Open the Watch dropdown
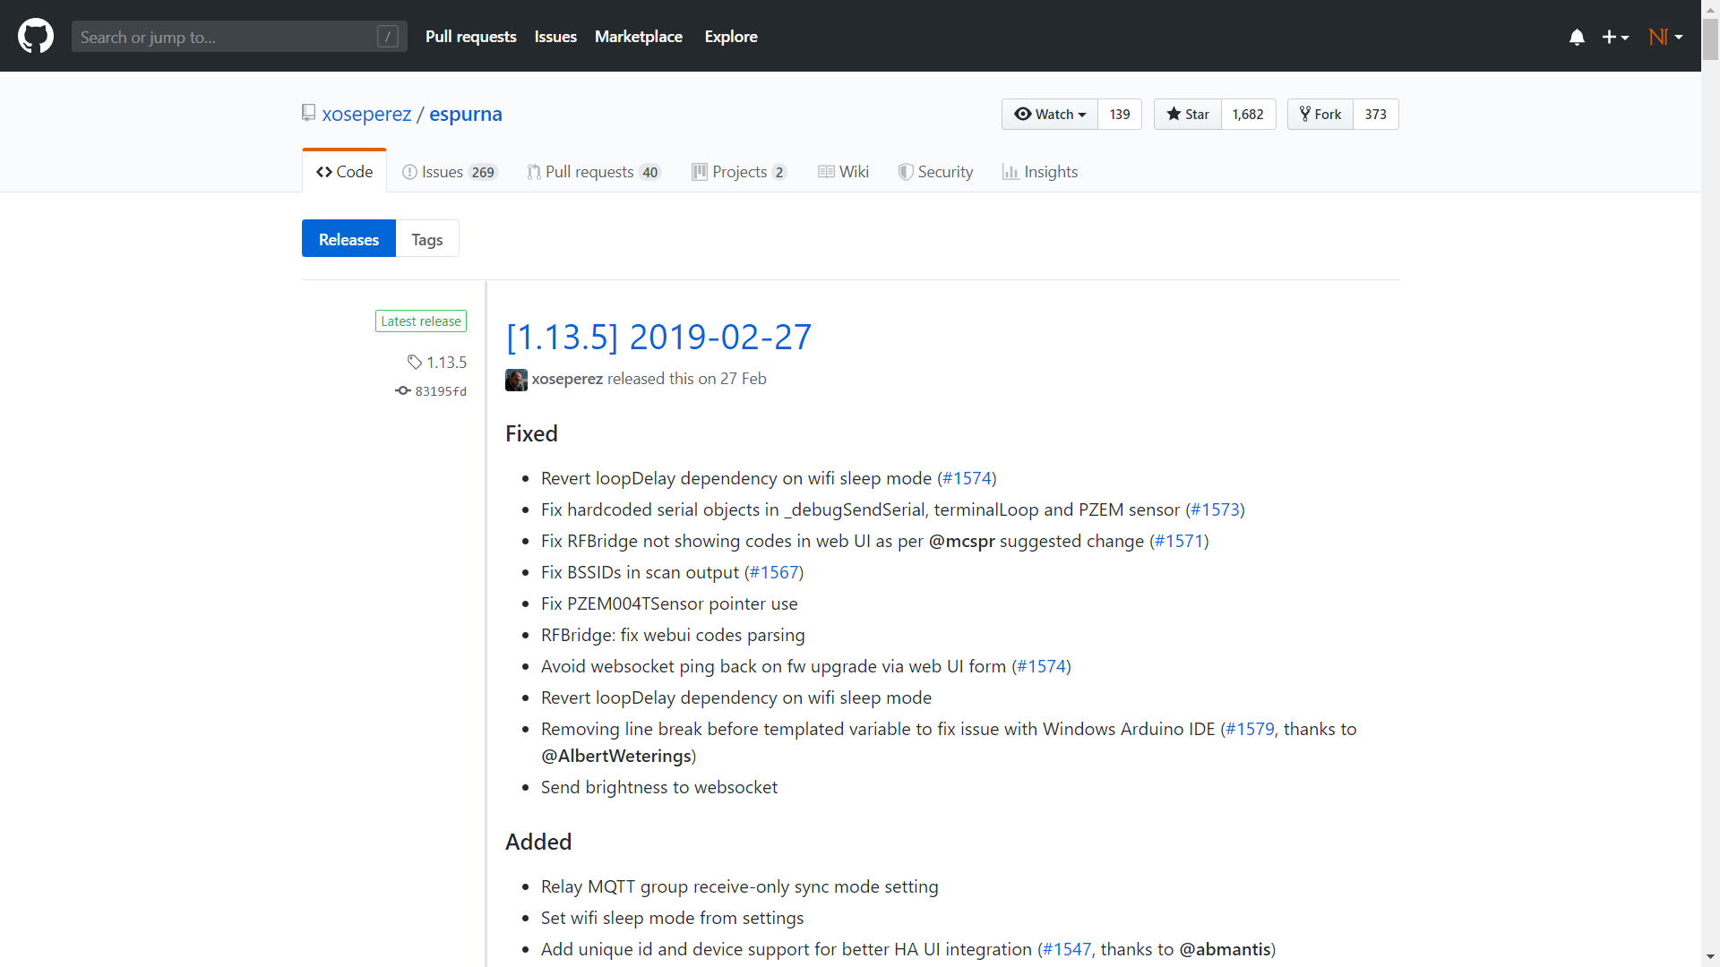This screenshot has height=967, width=1720. pos(1050,115)
